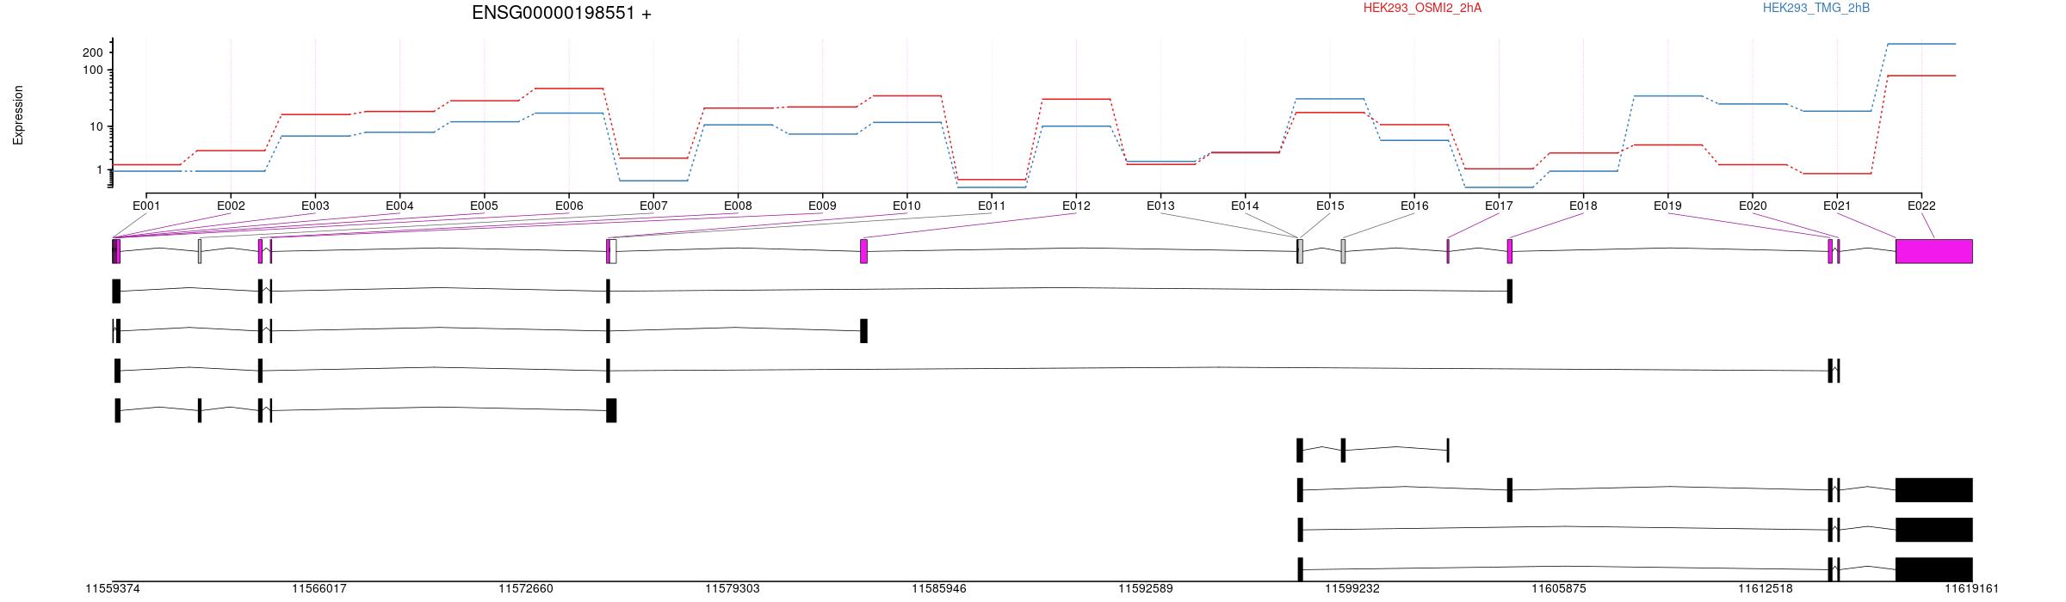
Task: Click the E013 exon bin label
Action: point(1160,206)
